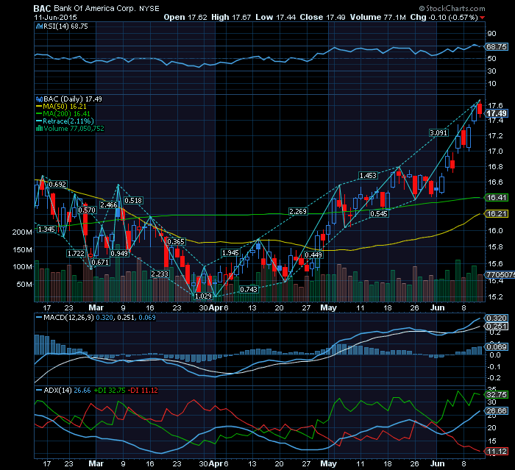Viewport: 515px width, 470px height.
Task: Click the MACD signal 0.251 axis tag
Action: [497, 326]
